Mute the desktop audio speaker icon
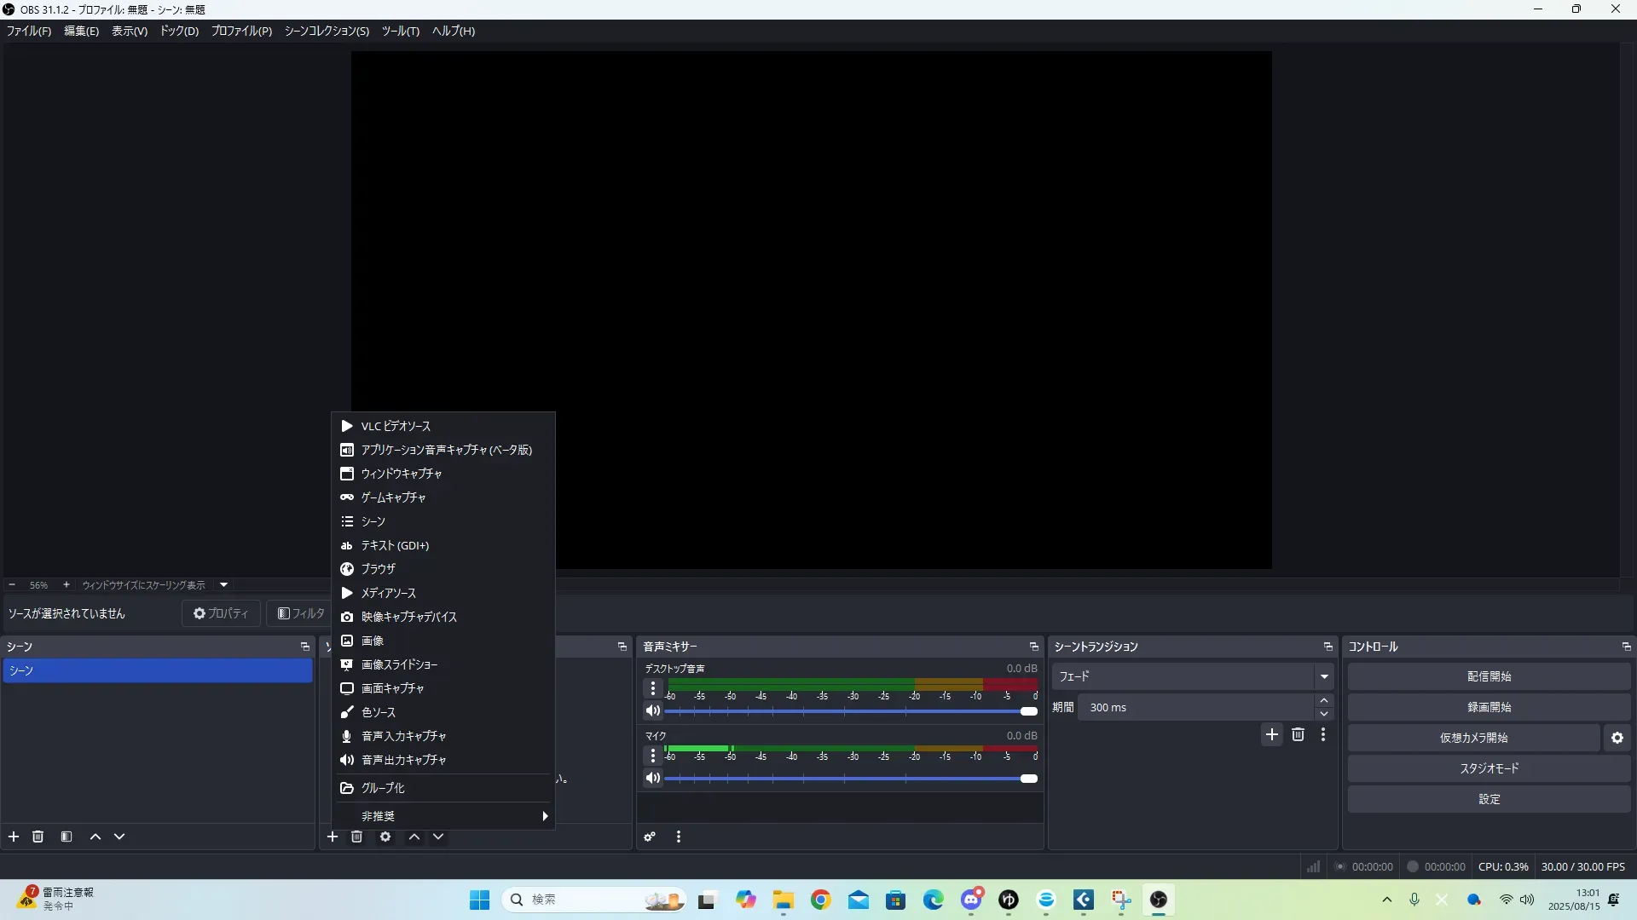The image size is (1637, 920). pos(653,711)
